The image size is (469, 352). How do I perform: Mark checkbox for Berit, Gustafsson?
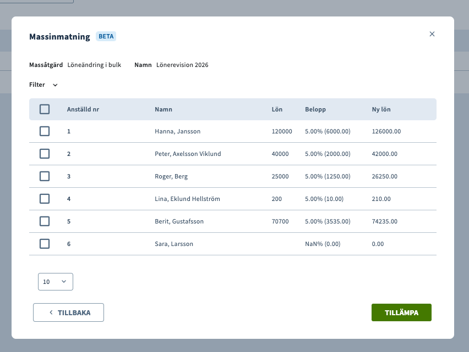[x=45, y=221]
